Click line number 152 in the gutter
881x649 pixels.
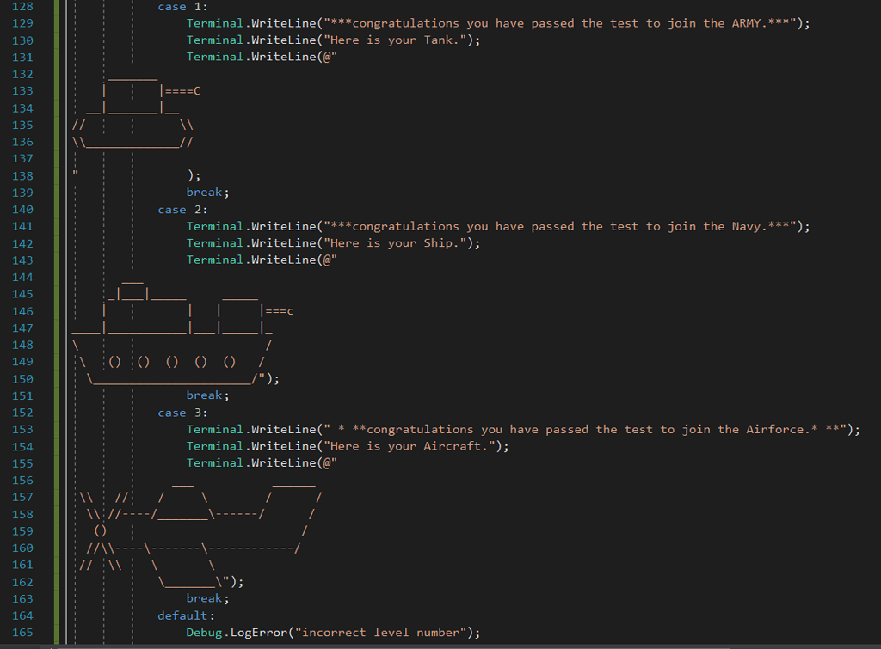click(22, 413)
